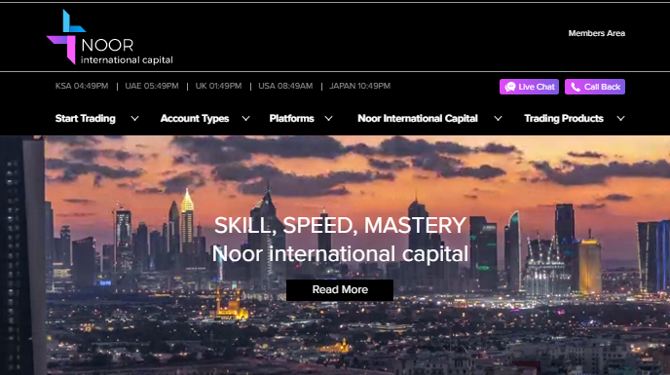Click the SKILL, SPEED, MASTERY headline
The height and width of the screenshot is (375, 670).
(340, 225)
